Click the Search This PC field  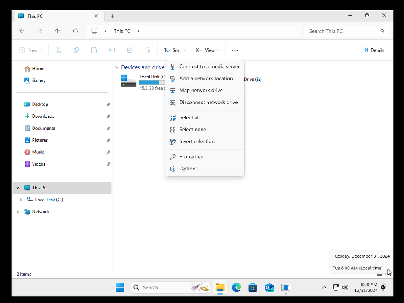click(x=346, y=31)
